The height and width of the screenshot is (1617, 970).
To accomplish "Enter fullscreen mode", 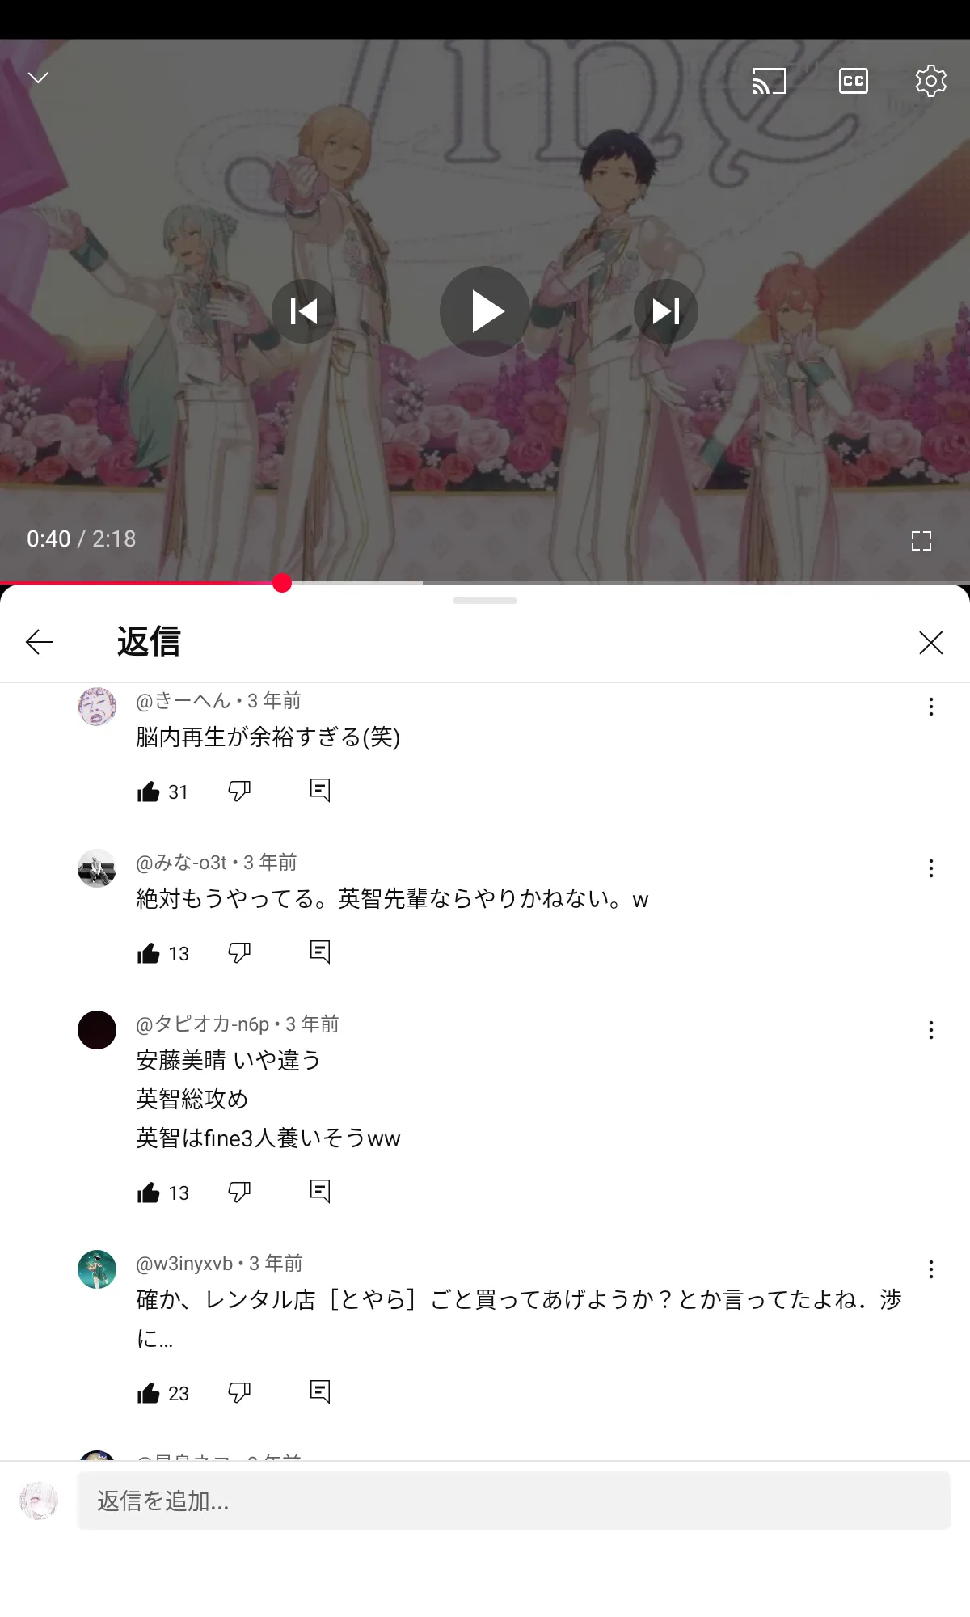I will (x=921, y=541).
